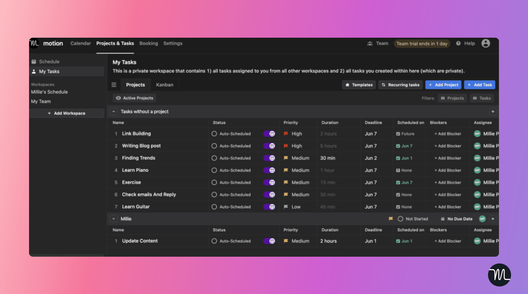Click the Help question-mark icon

(457, 43)
